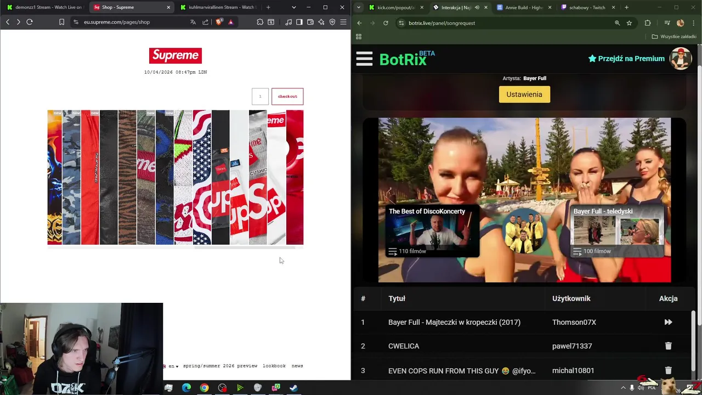The height and width of the screenshot is (395, 702).
Task: Switch to kuhlmanvirallinen Stream tab
Action: (x=218, y=7)
